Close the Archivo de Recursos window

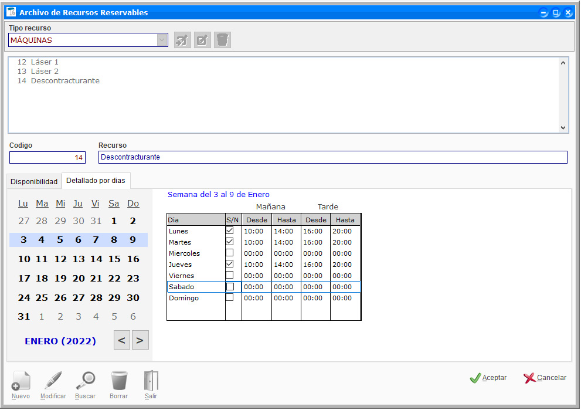pos(568,12)
